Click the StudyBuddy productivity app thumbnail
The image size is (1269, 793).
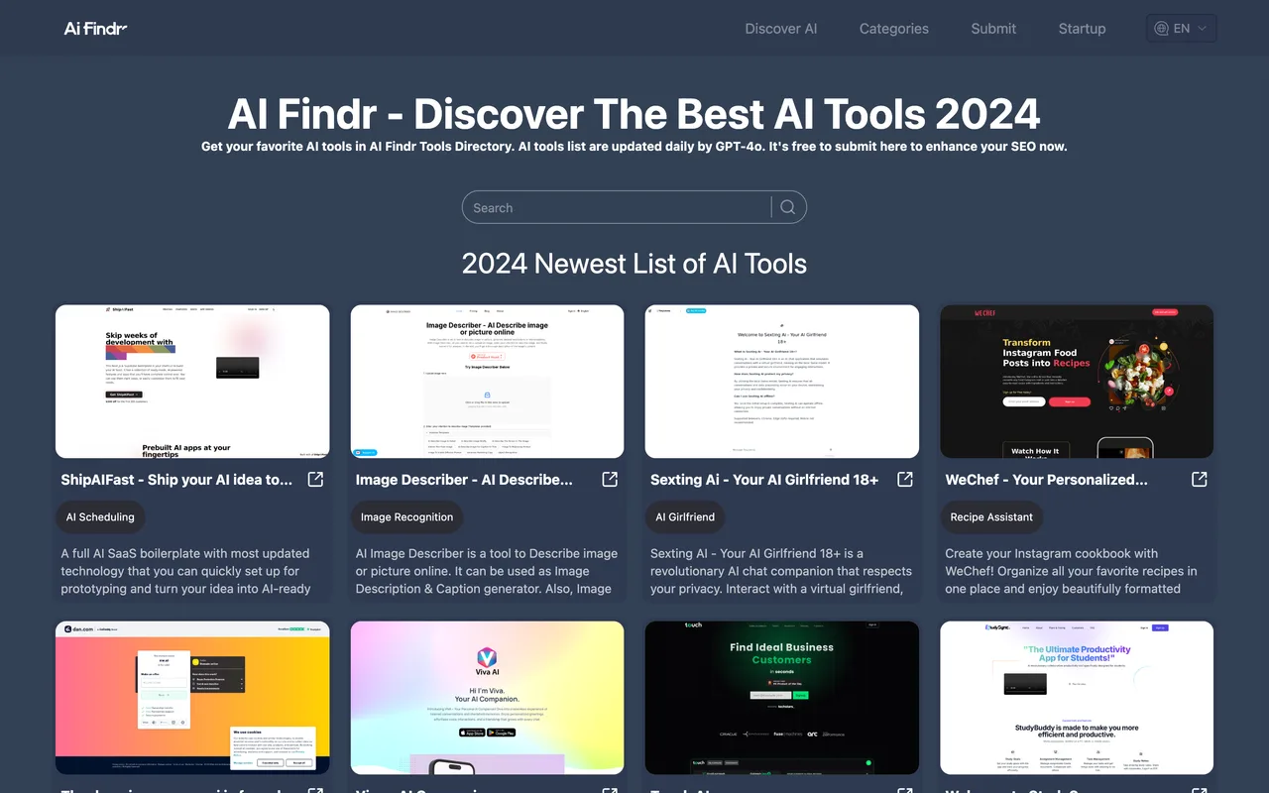pyautogui.click(x=1077, y=698)
